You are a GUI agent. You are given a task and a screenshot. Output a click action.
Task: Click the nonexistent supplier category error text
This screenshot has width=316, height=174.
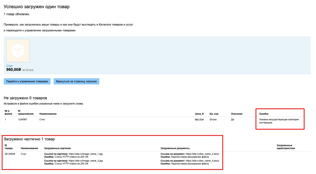[x=279, y=121]
